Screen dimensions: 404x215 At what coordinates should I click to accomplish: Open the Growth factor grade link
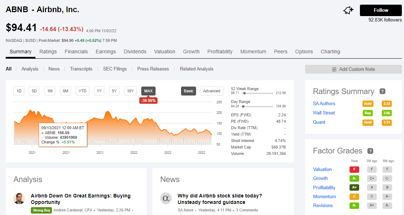click(320, 179)
